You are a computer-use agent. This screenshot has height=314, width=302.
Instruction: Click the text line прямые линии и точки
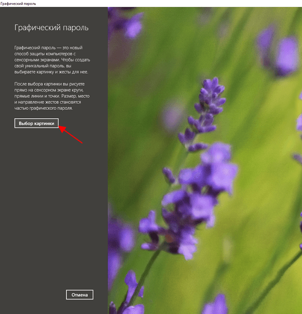(x=37, y=96)
